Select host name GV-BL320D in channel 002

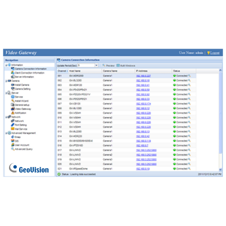[75, 81]
